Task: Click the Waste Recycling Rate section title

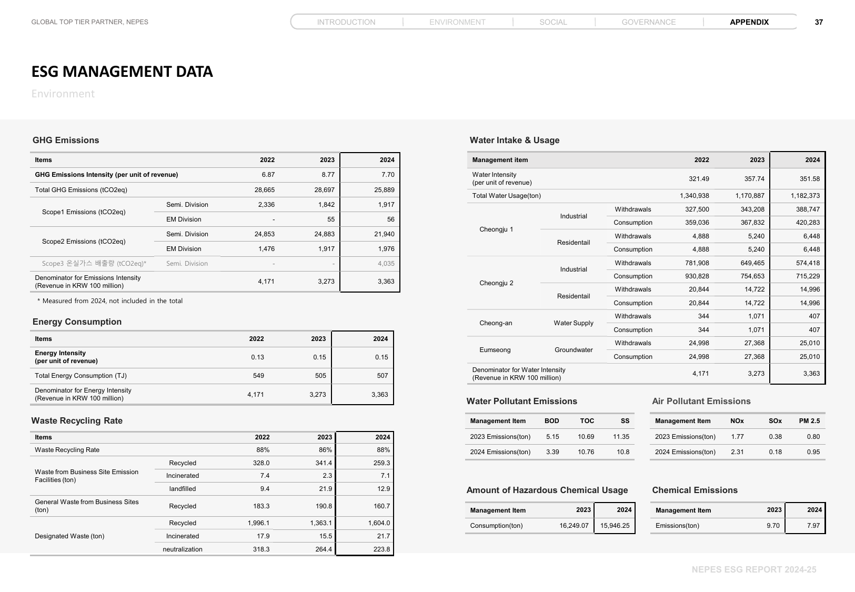Action: point(77,420)
